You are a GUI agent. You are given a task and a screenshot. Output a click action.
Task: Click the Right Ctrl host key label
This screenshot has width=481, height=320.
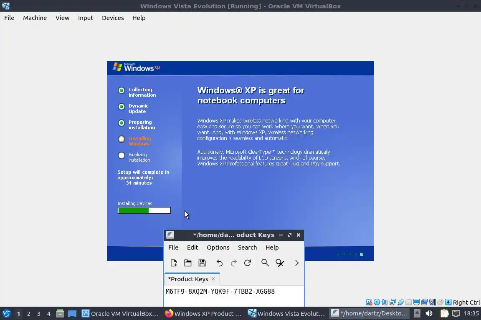[466, 302]
